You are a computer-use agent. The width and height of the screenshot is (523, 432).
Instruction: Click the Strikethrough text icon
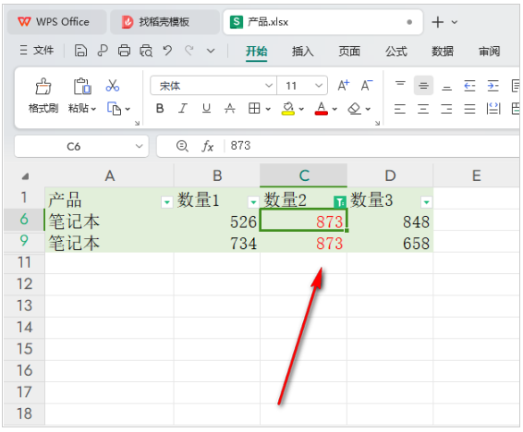click(x=229, y=109)
